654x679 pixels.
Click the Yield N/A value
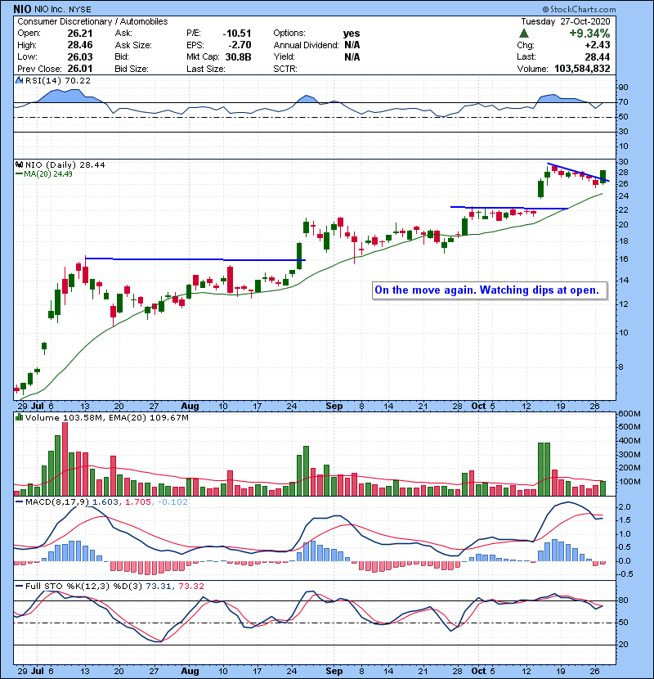352,56
